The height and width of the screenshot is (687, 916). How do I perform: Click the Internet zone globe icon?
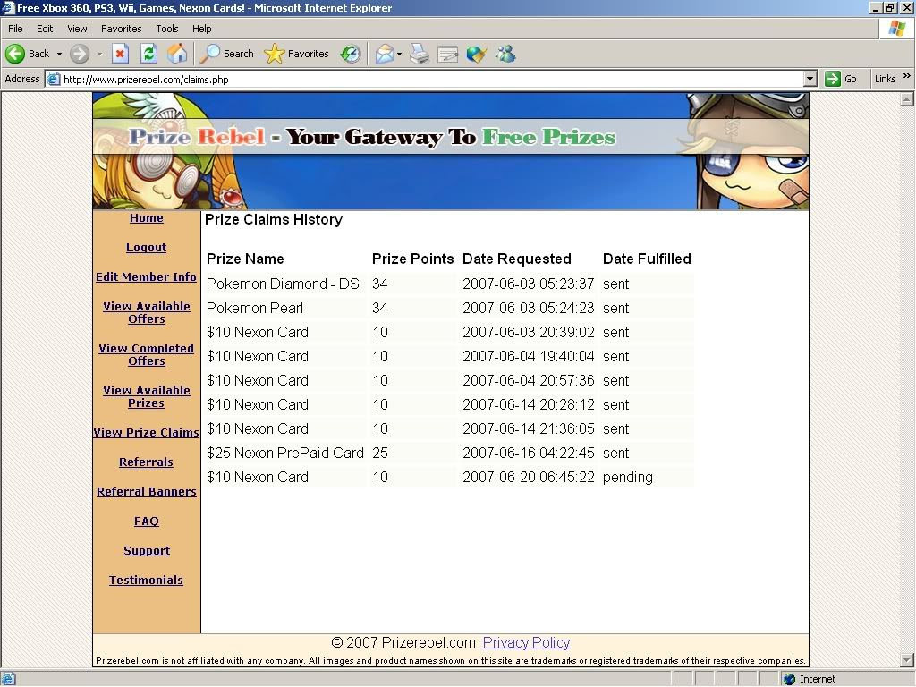click(790, 679)
